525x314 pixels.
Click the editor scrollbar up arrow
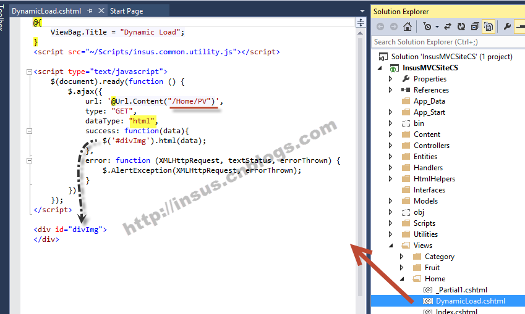click(x=361, y=33)
